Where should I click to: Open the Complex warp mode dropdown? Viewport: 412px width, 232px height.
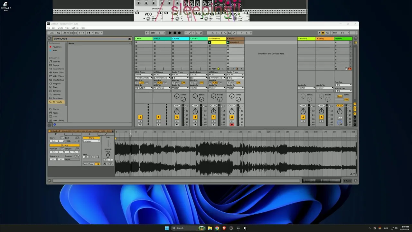pyautogui.click(x=91, y=141)
